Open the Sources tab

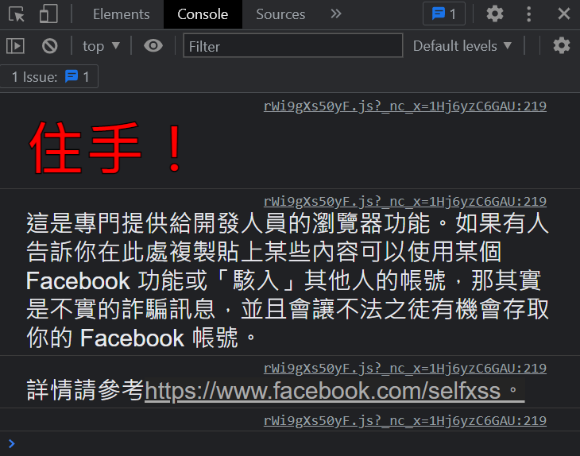(x=280, y=14)
